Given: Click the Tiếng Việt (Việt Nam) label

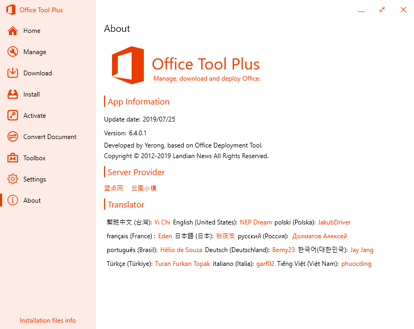Looking at the screenshot, I should click(308, 264).
